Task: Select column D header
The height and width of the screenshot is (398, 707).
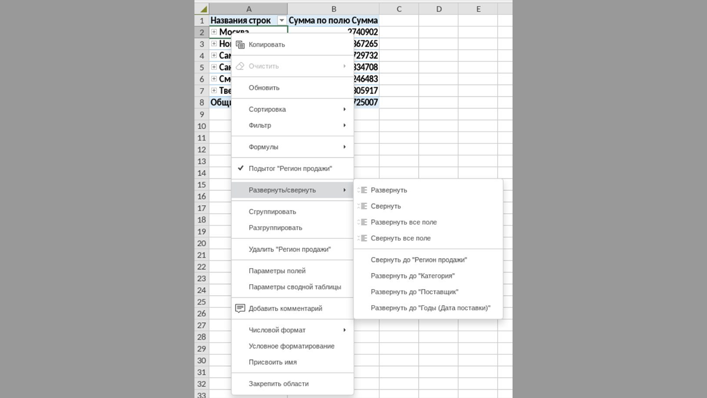Action: pos(439,9)
